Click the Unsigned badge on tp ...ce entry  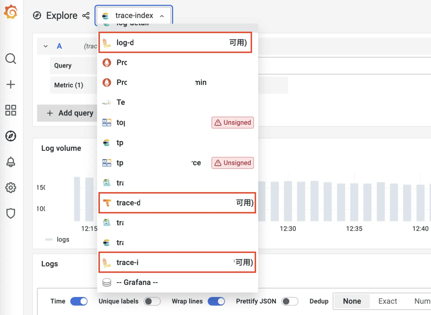pos(233,163)
